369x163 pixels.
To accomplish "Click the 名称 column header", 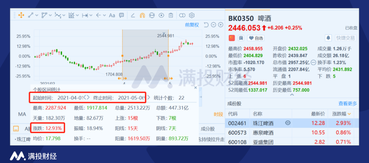I will (258, 114).
